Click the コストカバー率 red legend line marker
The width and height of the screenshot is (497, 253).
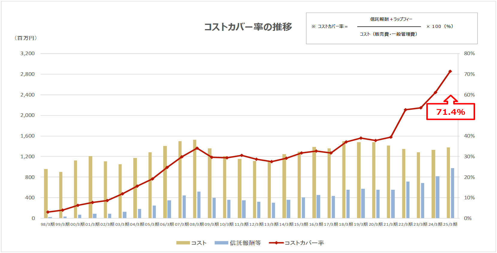point(276,243)
